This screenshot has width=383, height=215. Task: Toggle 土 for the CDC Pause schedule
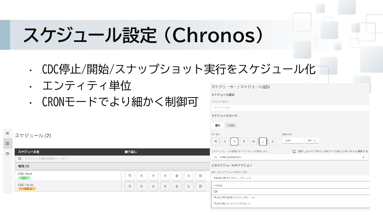coord(189,186)
